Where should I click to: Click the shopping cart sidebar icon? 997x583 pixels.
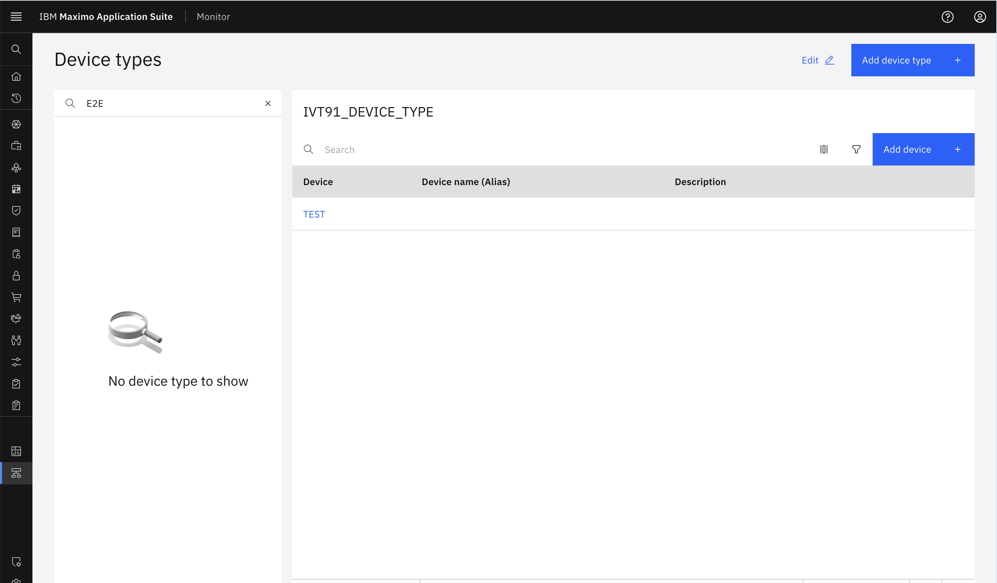point(16,297)
